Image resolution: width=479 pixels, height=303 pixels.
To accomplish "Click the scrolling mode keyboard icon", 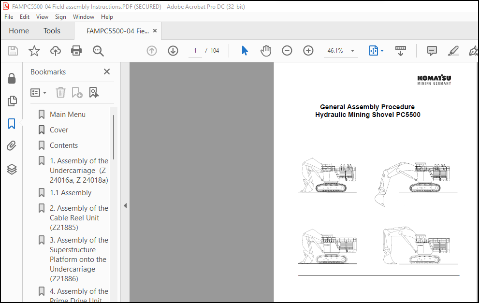I will tap(401, 51).
